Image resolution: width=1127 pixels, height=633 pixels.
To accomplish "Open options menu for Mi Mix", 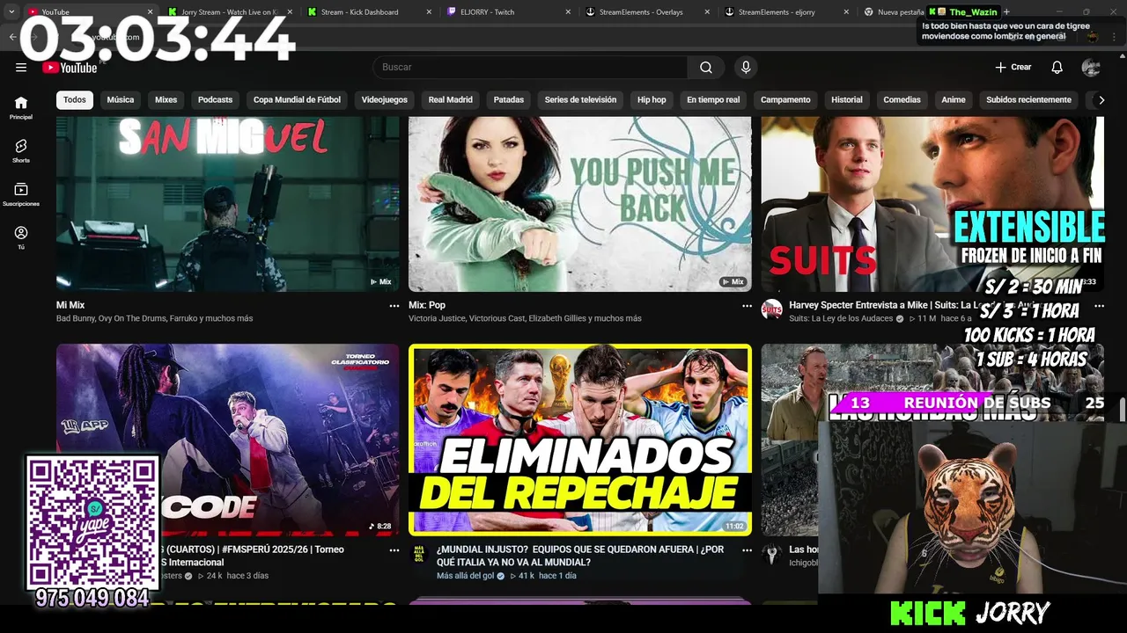I will click(394, 306).
